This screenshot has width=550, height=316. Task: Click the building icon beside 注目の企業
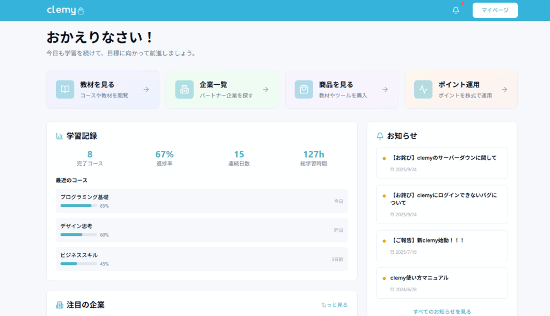60,305
